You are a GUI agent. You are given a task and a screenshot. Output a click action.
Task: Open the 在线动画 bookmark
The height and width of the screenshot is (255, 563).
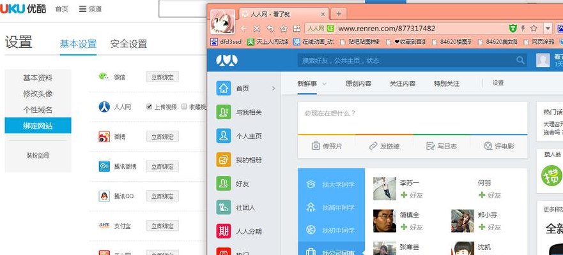pyautogui.click(x=314, y=42)
